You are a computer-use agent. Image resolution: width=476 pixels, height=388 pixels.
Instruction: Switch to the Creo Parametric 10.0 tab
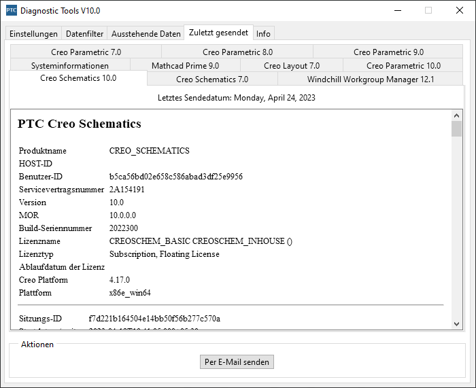(x=403, y=65)
